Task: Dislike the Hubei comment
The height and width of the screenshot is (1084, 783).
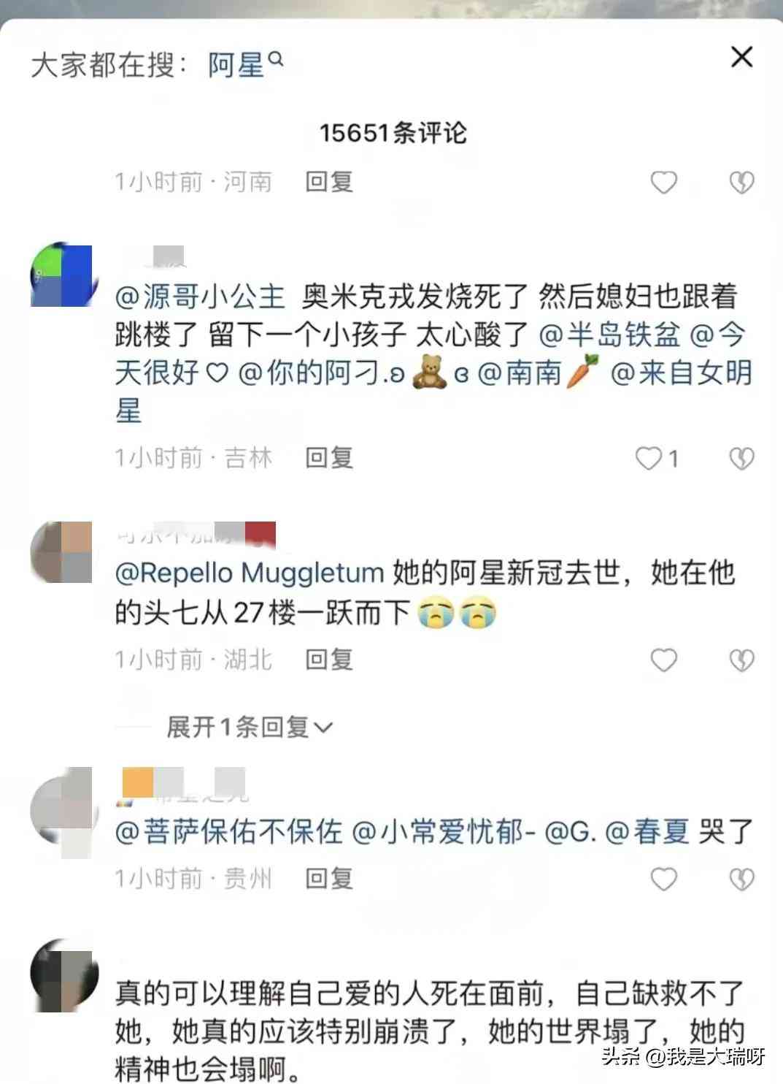Action: 741,660
